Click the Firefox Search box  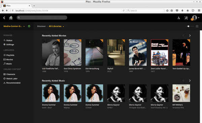pos(145,10)
